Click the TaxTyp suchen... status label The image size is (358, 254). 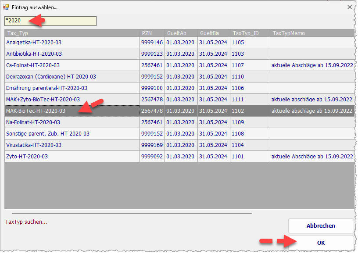click(26, 222)
